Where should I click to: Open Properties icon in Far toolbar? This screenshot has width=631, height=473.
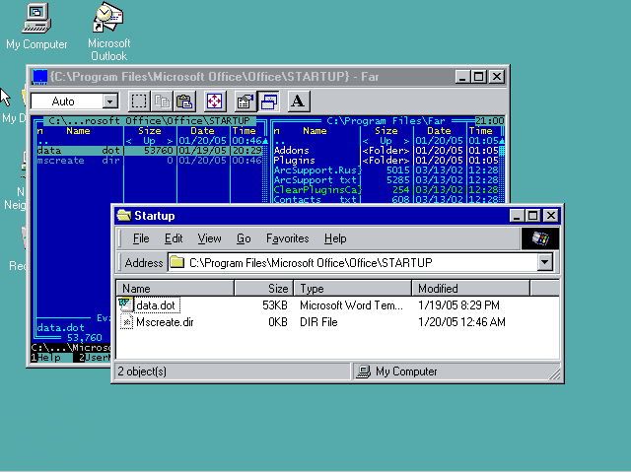245,101
